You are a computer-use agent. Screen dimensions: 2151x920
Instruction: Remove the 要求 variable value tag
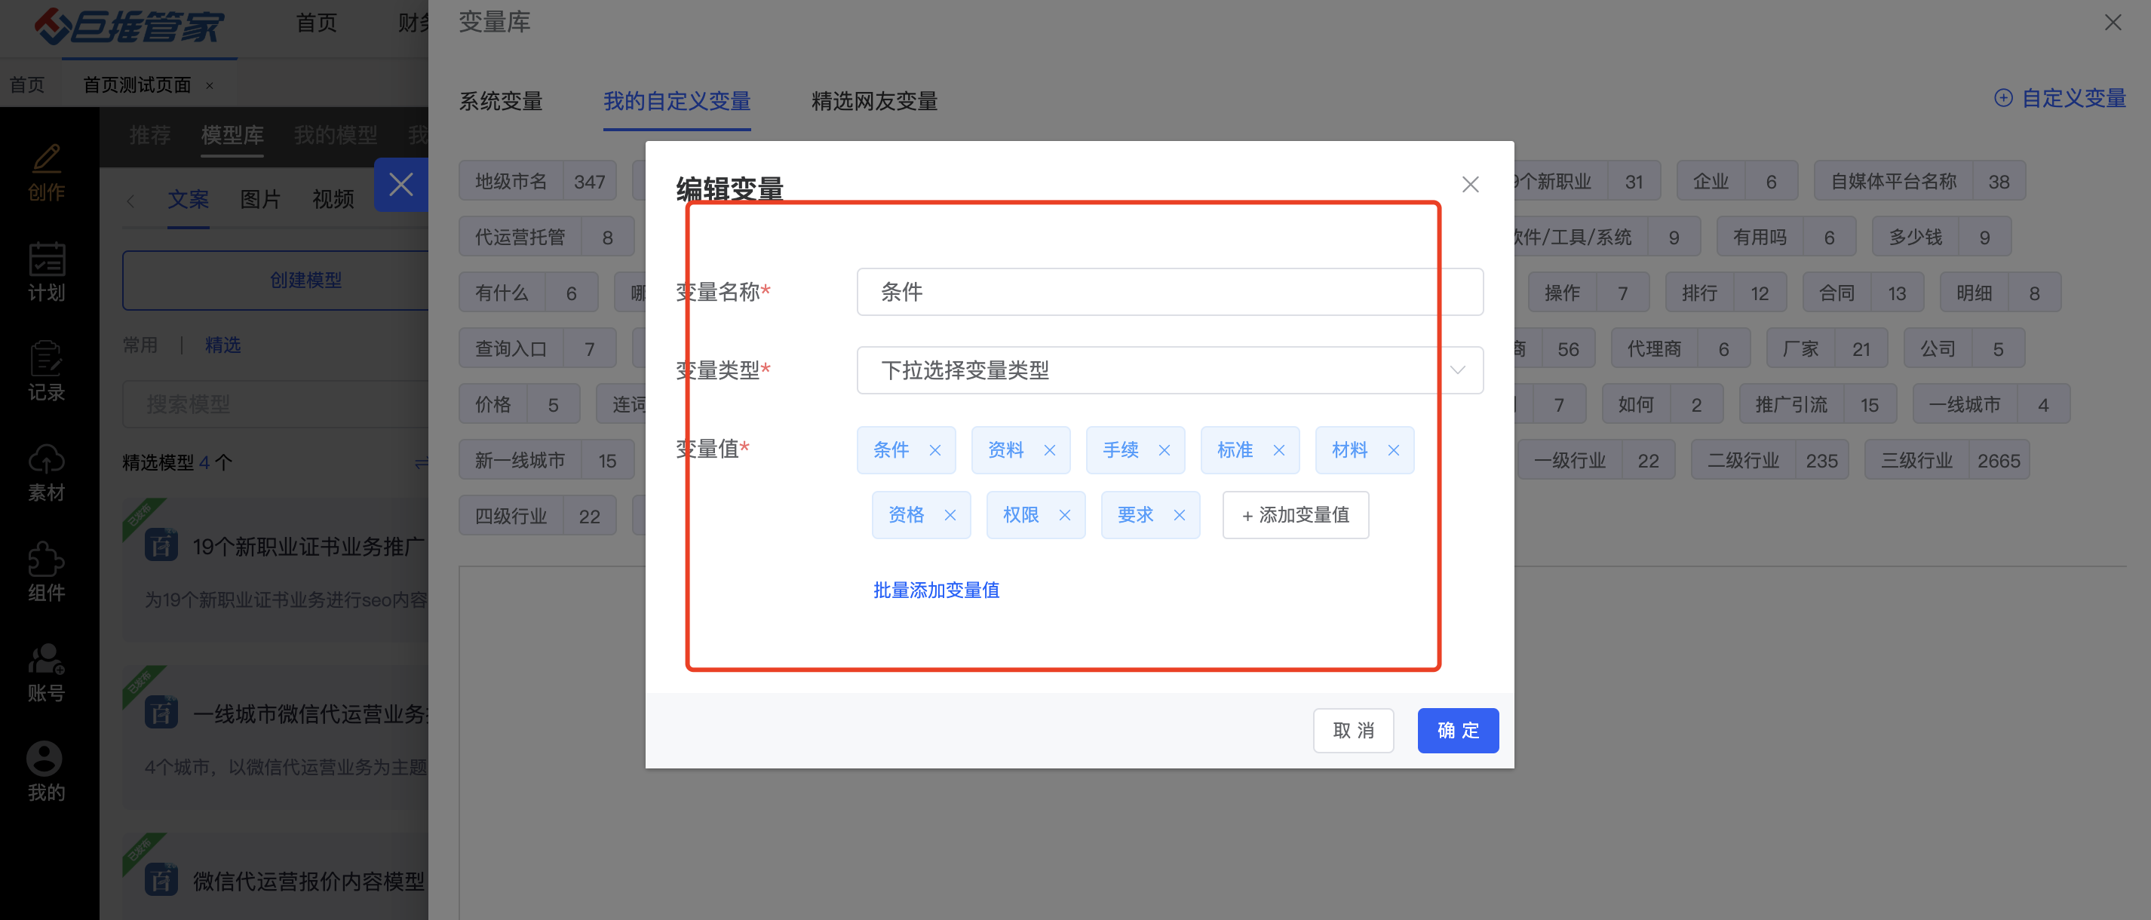[1179, 516]
